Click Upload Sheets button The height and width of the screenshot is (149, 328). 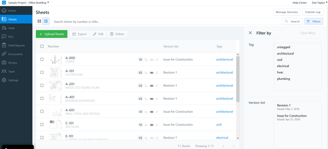52,34
